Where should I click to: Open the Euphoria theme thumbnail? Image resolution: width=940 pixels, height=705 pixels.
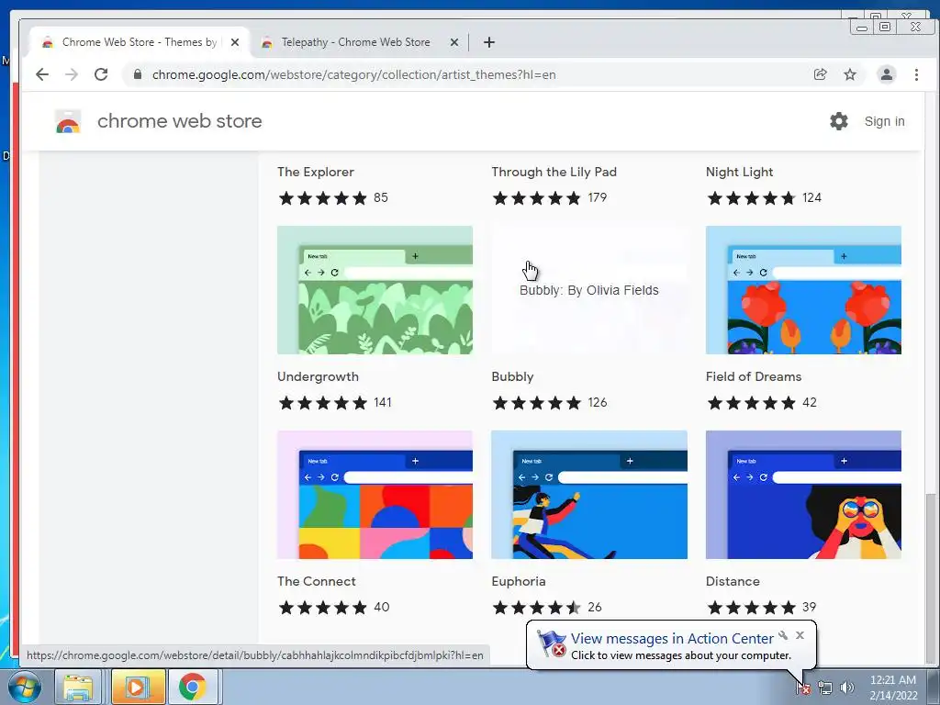(589, 495)
